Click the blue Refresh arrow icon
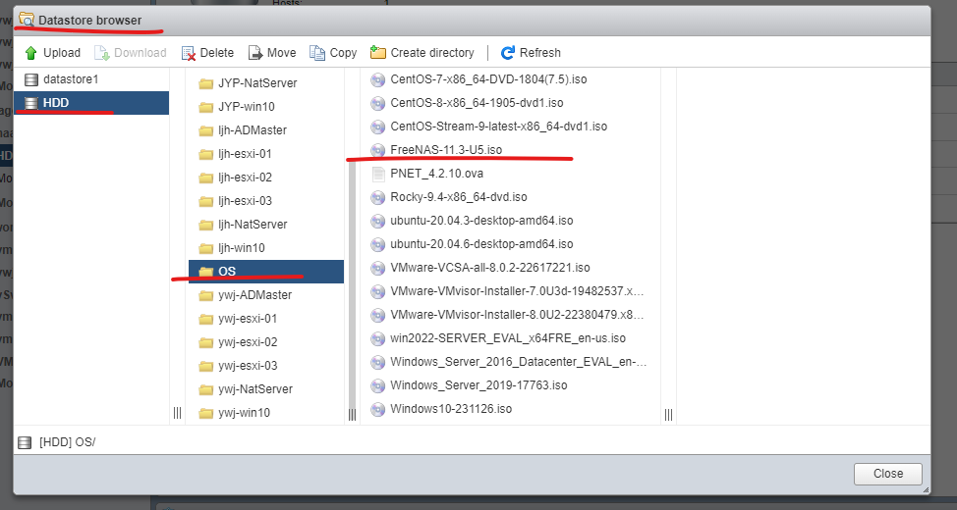The width and height of the screenshot is (957, 510). click(x=508, y=53)
